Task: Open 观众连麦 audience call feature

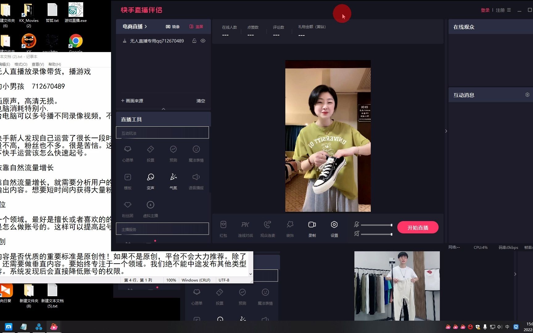Action: pyautogui.click(x=268, y=228)
